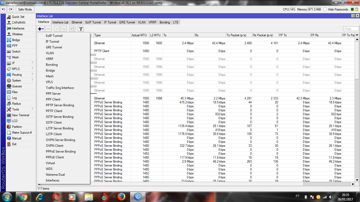Choose VLAN from the add dropdown menu
Viewport: 360px width, 202px height.
[x=64, y=53]
